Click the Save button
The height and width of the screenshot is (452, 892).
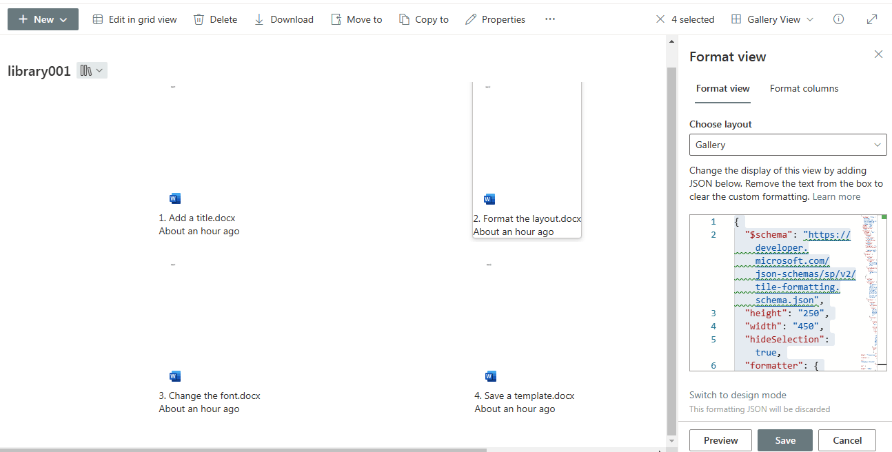tap(785, 440)
